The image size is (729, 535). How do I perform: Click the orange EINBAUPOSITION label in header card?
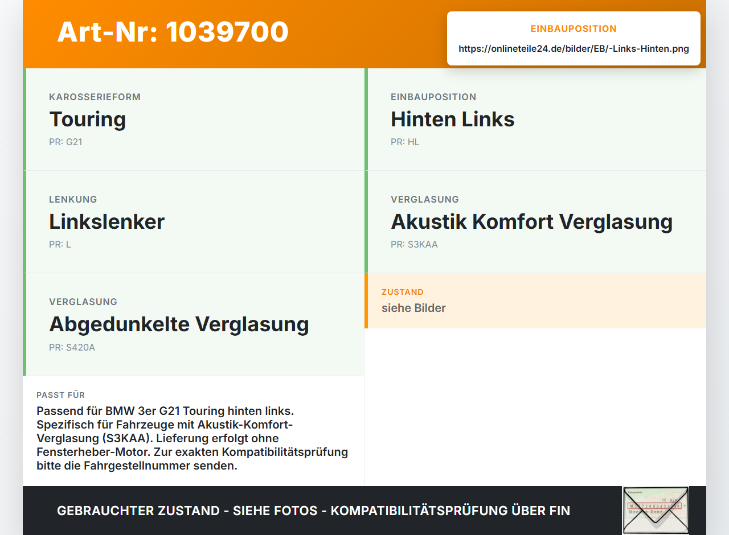[574, 28]
